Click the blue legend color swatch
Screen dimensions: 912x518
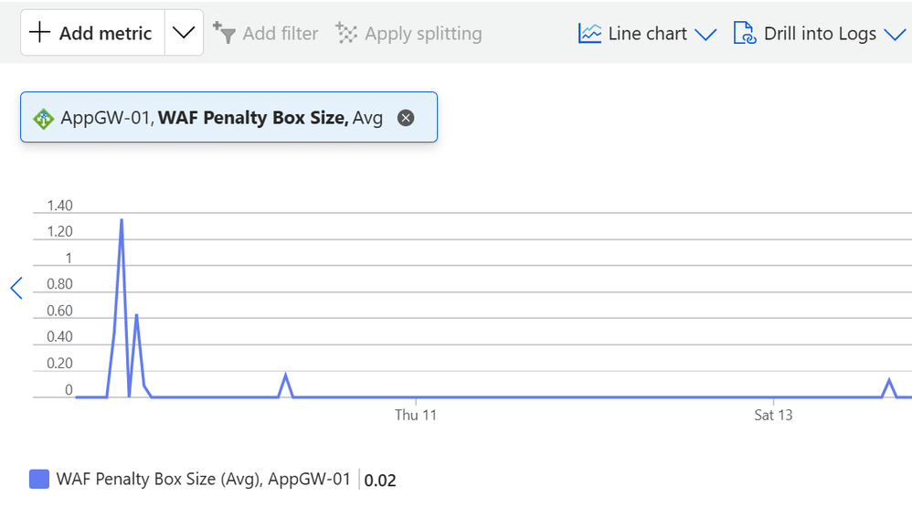[38, 479]
